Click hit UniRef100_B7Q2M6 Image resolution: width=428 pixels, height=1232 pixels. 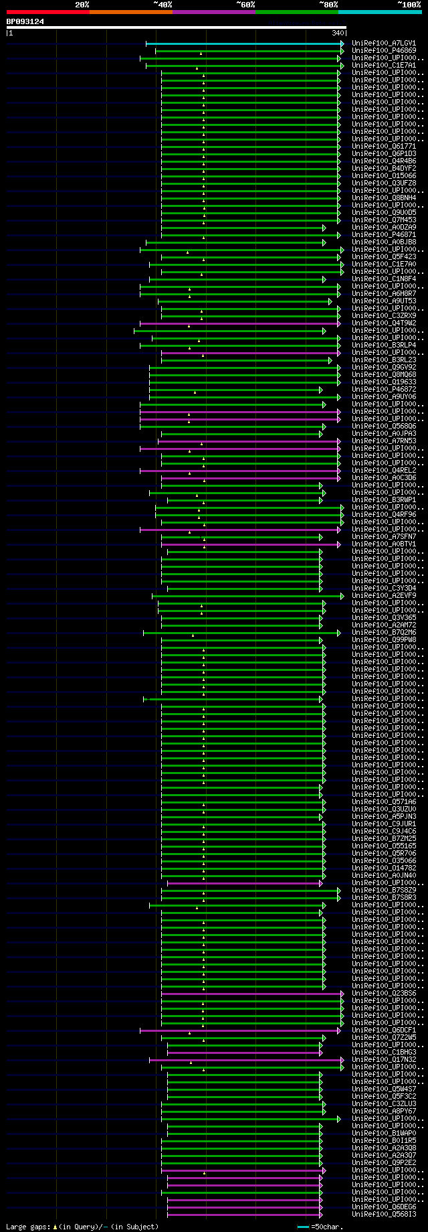tap(384, 633)
